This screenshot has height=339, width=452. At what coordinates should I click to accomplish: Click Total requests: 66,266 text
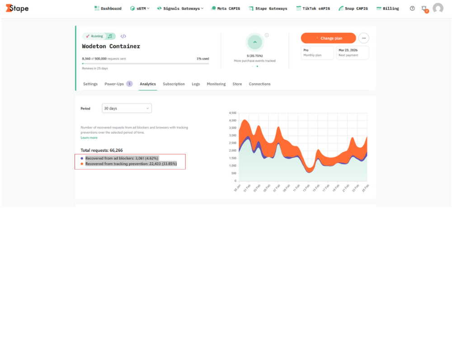pyautogui.click(x=102, y=150)
